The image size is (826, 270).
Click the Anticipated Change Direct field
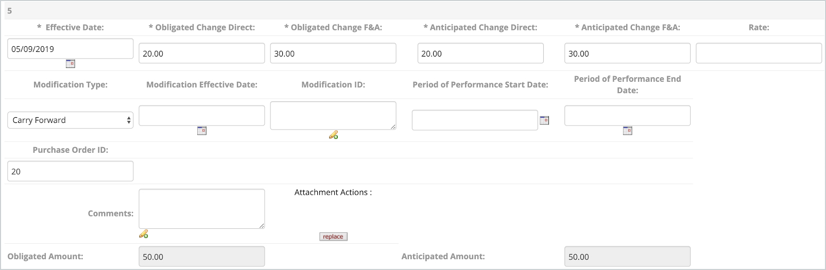click(x=480, y=53)
